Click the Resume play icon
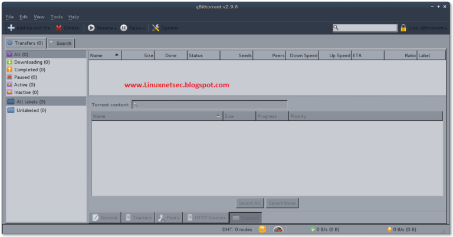This screenshot has height=237, width=453. [91, 28]
